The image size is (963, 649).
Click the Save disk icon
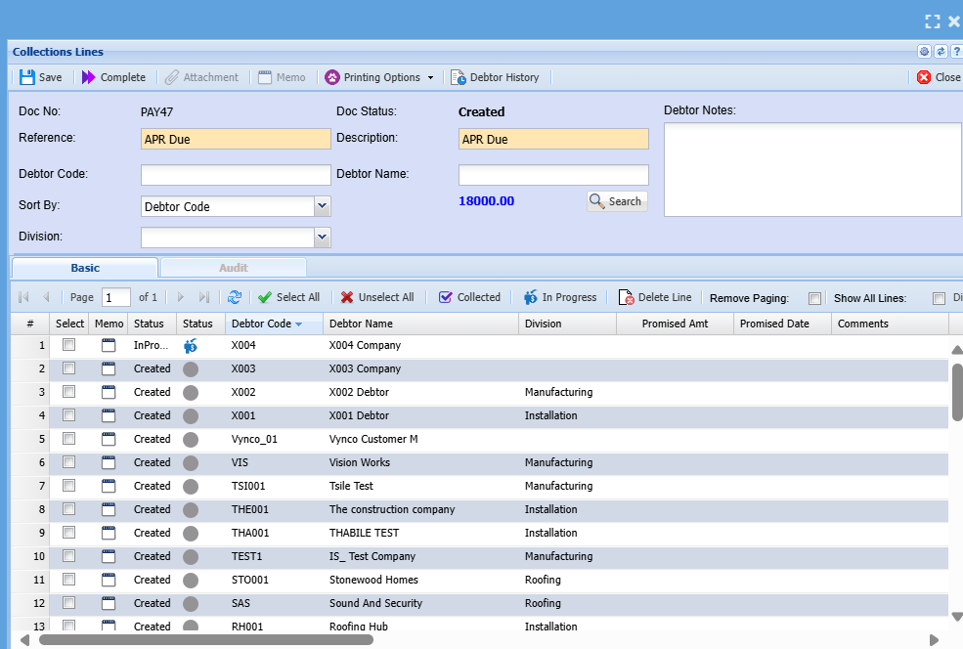point(27,77)
